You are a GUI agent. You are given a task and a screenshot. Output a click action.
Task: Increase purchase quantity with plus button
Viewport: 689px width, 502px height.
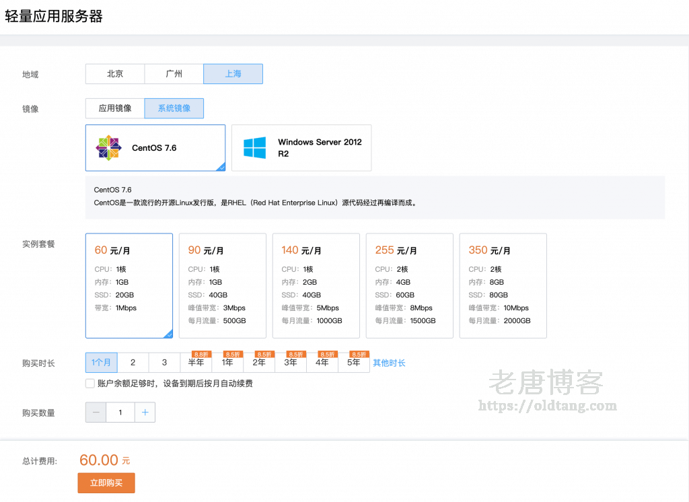pyautogui.click(x=145, y=412)
